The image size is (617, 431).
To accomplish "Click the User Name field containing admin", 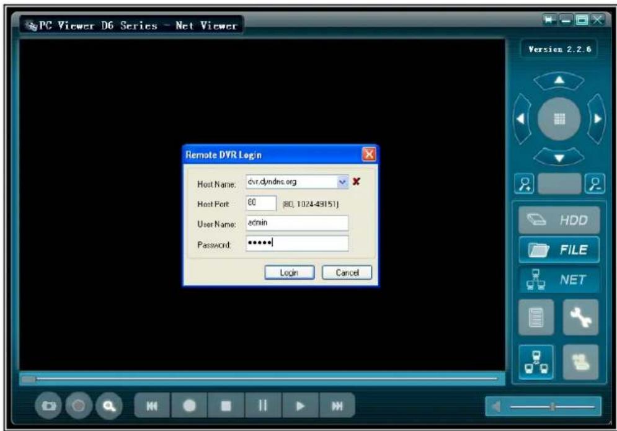I will [297, 223].
